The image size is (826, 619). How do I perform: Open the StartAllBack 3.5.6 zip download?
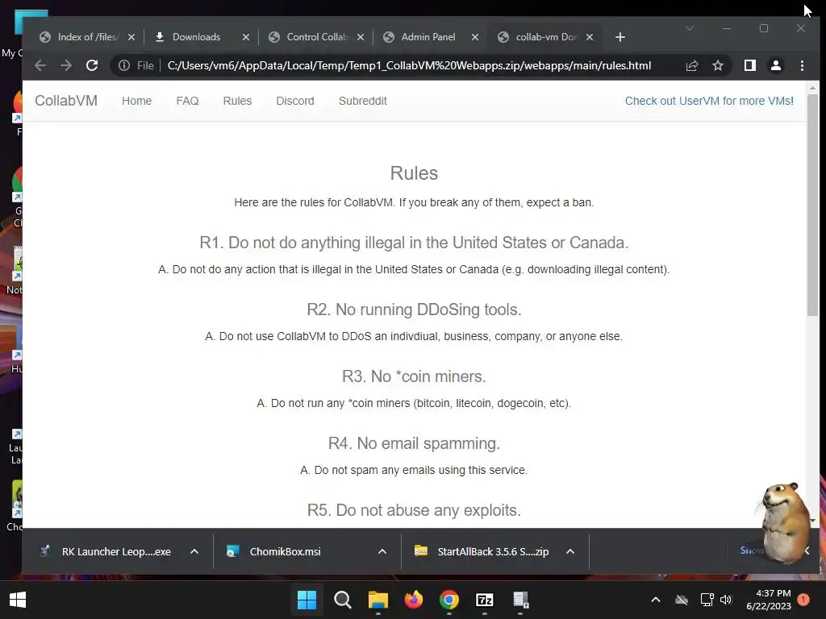tap(482, 551)
